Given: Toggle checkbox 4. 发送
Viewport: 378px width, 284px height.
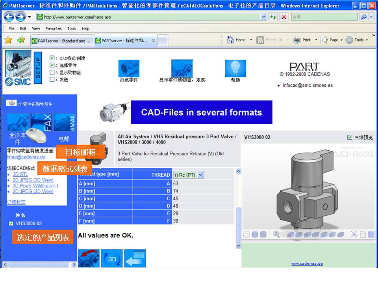Looking at the screenshot, I should point(52,79).
